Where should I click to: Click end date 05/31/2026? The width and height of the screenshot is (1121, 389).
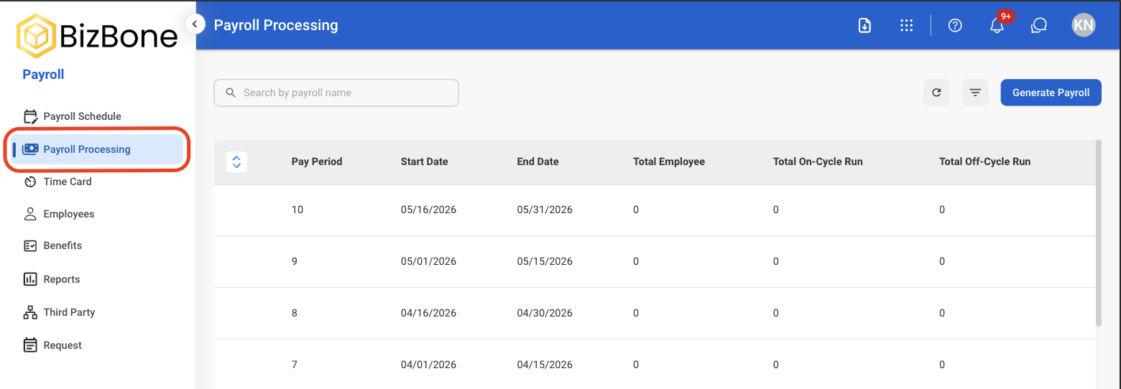[x=545, y=210]
